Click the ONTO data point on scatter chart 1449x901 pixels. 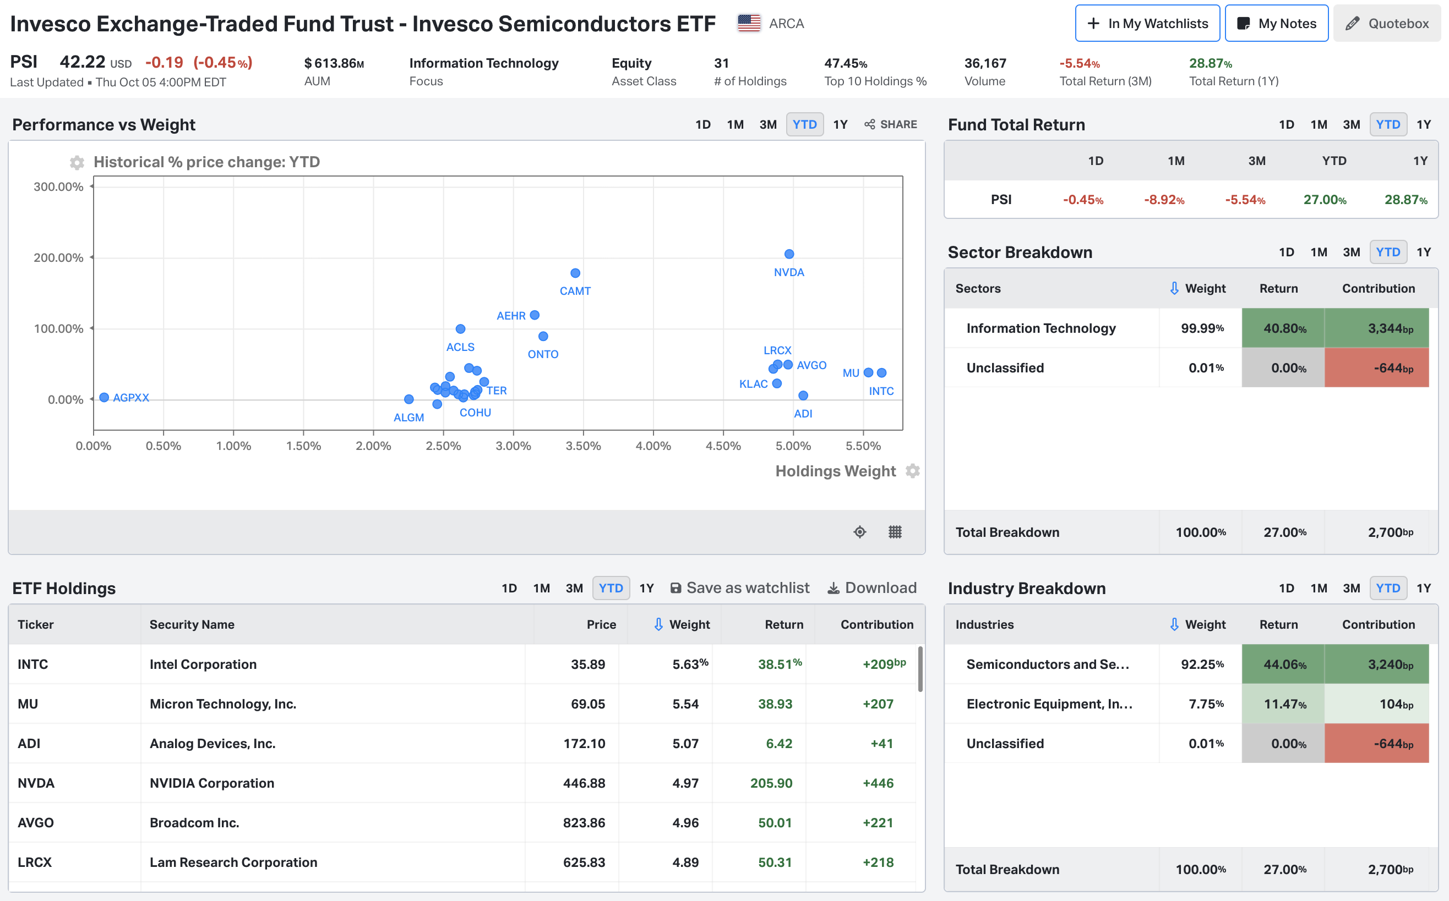[543, 336]
